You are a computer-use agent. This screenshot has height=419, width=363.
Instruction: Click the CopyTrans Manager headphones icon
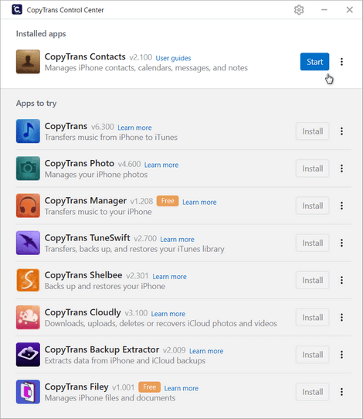pyautogui.click(x=28, y=206)
